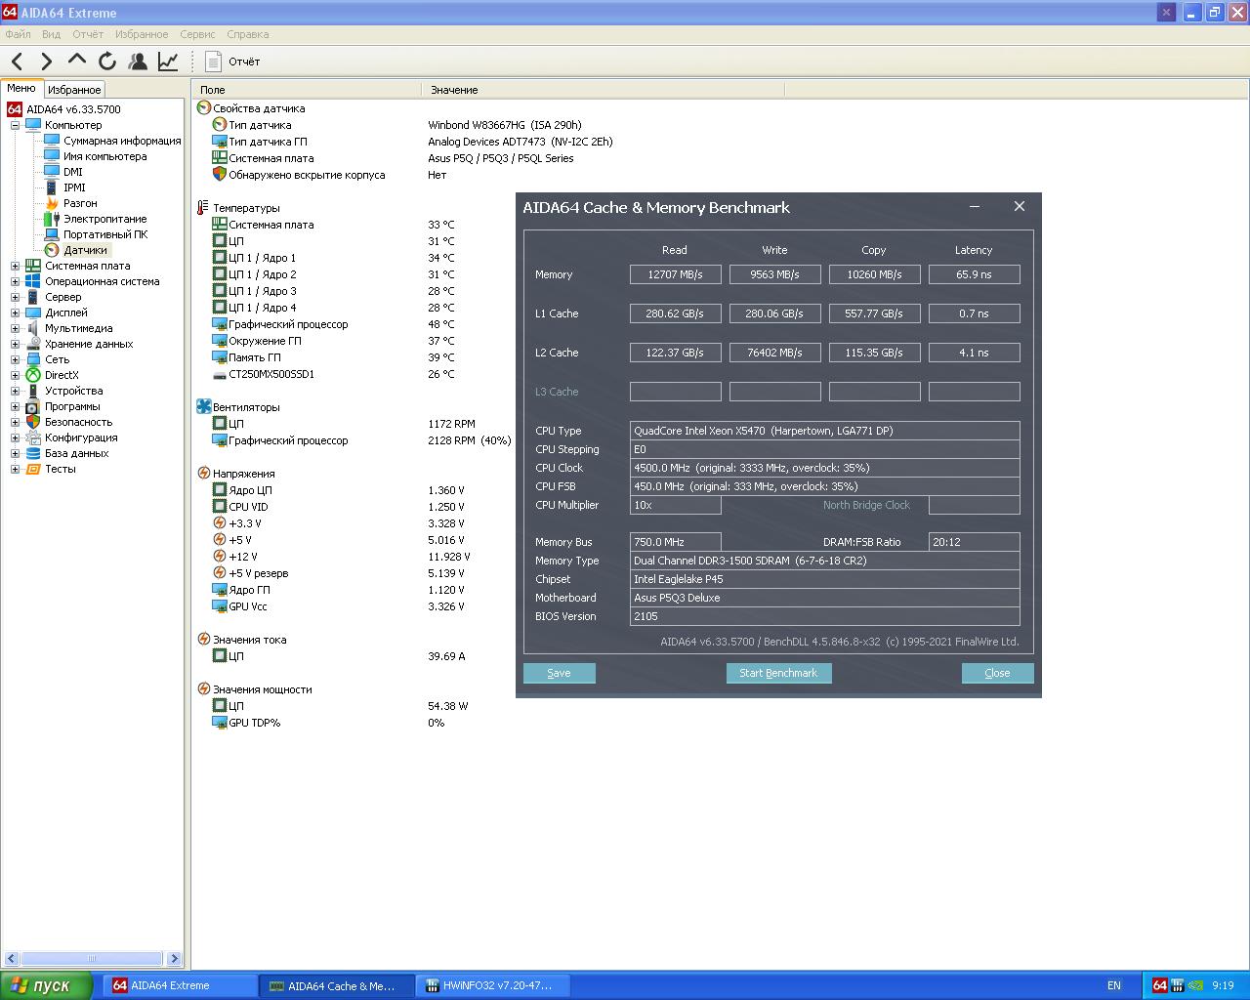
Task: Select the Портативный ПК tree item
Action: point(105,234)
